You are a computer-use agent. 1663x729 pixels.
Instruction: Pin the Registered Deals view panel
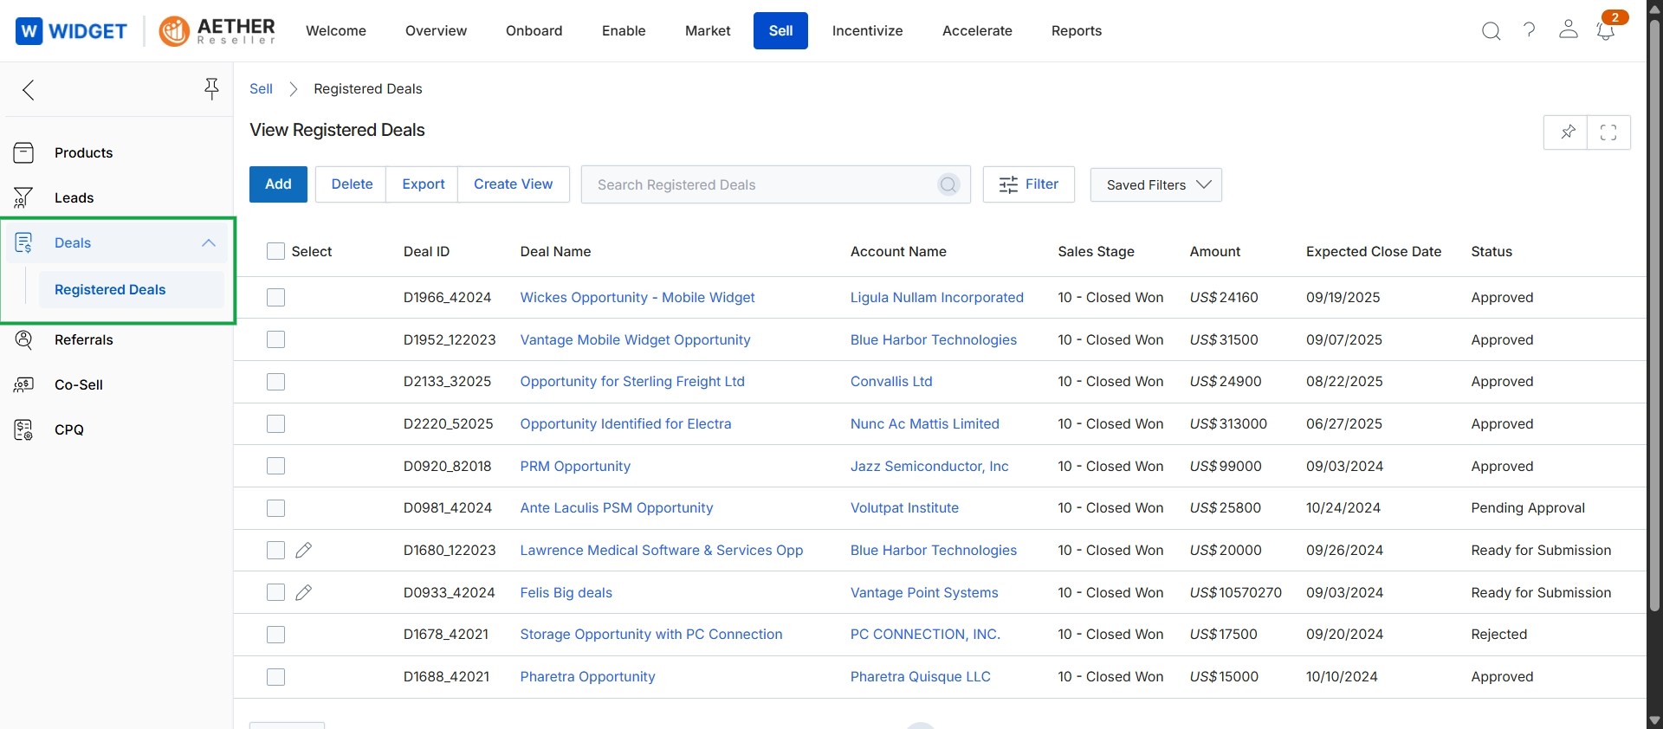click(1566, 132)
